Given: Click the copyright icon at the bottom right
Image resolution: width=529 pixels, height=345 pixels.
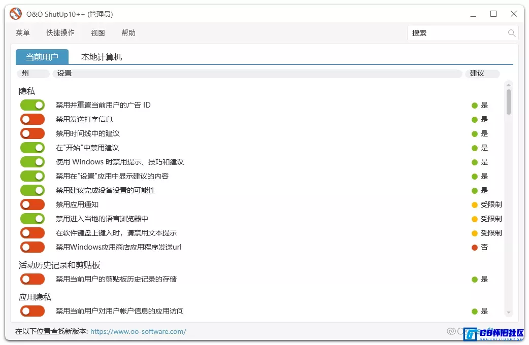Looking at the screenshot, I should (x=450, y=331).
